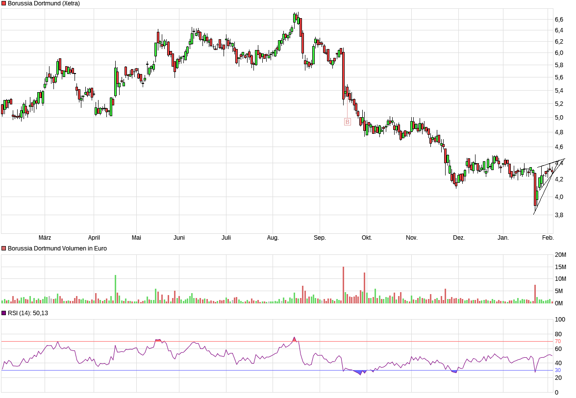Click the 6,0 price axis label

point(559,53)
